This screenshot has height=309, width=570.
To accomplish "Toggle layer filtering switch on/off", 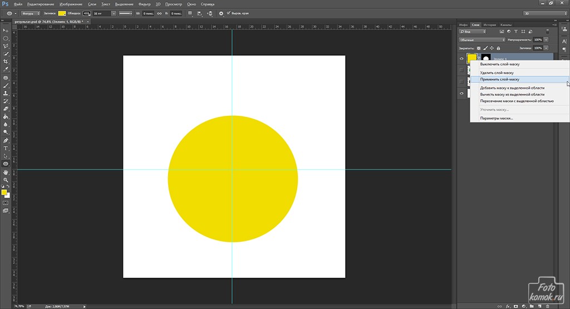I will coord(548,32).
